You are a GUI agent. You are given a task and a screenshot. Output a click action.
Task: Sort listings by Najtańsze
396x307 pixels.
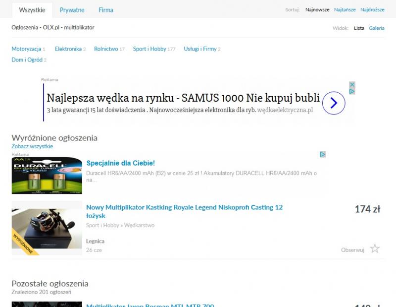pos(345,10)
